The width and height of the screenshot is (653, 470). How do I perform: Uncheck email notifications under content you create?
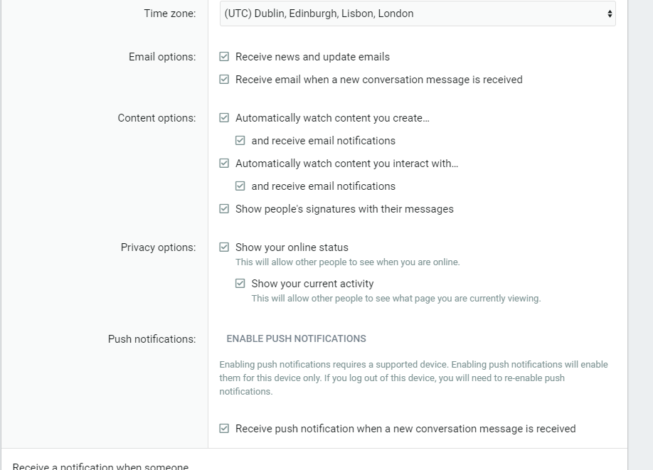pyautogui.click(x=240, y=140)
